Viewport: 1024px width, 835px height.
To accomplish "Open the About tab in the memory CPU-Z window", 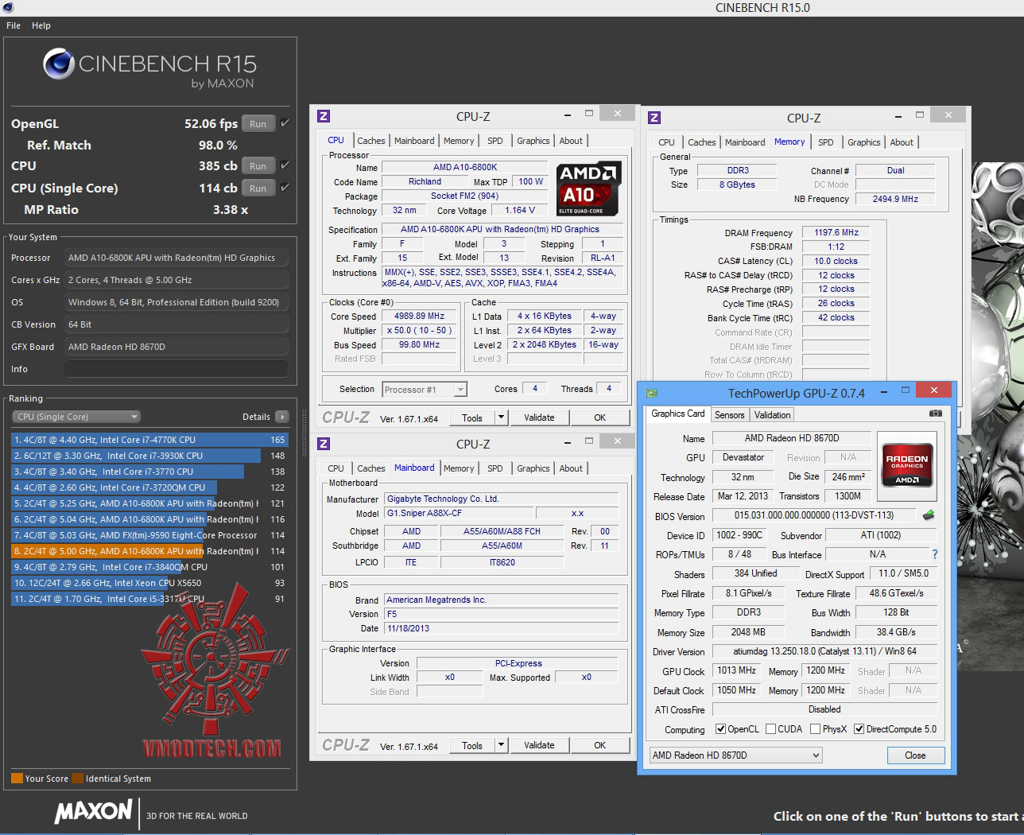I will 902,142.
